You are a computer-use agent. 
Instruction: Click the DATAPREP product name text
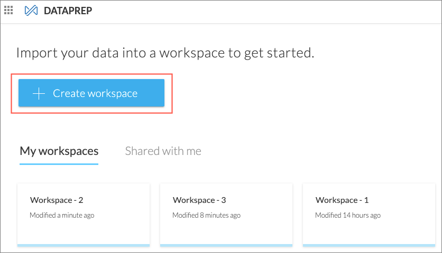coord(68,11)
